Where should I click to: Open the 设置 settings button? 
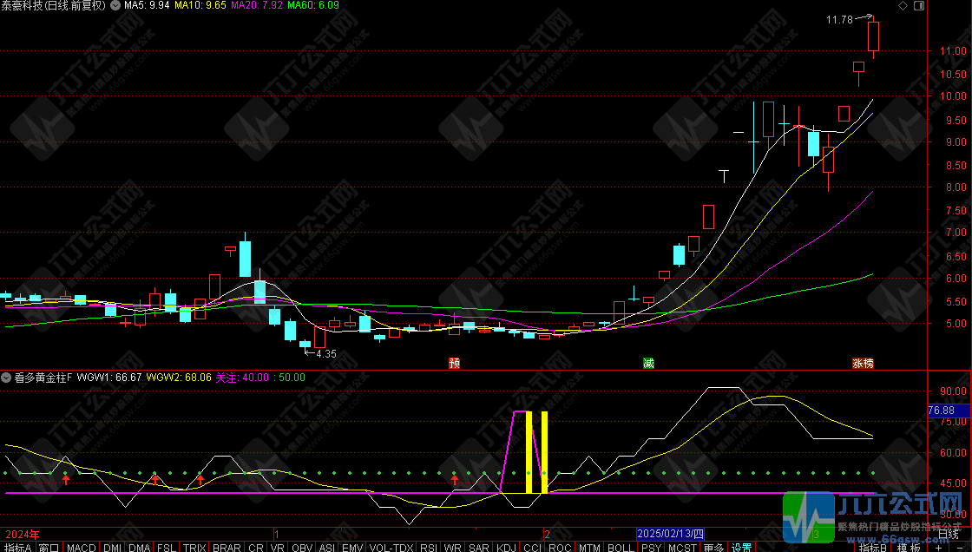[x=741, y=547]
